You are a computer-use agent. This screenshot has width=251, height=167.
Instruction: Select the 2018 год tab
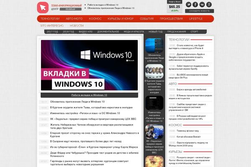(x=68, y=32)
